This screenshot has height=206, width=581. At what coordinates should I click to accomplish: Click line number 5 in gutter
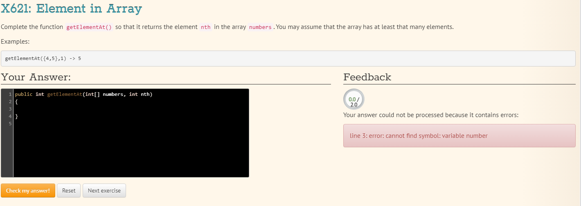(10, 124)
